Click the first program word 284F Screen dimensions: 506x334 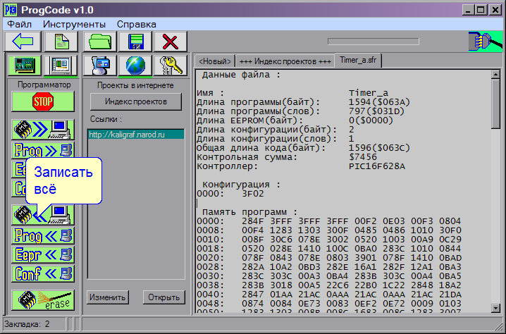[253, 221]
